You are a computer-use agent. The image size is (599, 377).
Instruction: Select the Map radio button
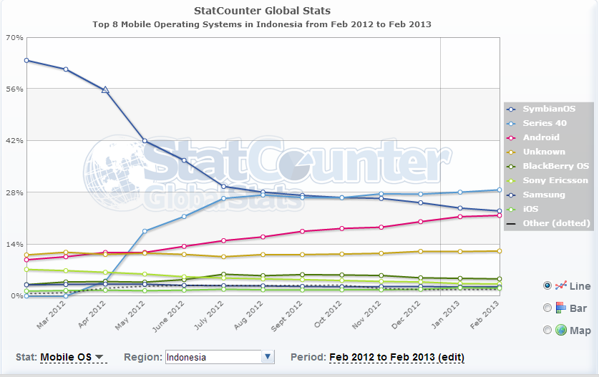547,330
